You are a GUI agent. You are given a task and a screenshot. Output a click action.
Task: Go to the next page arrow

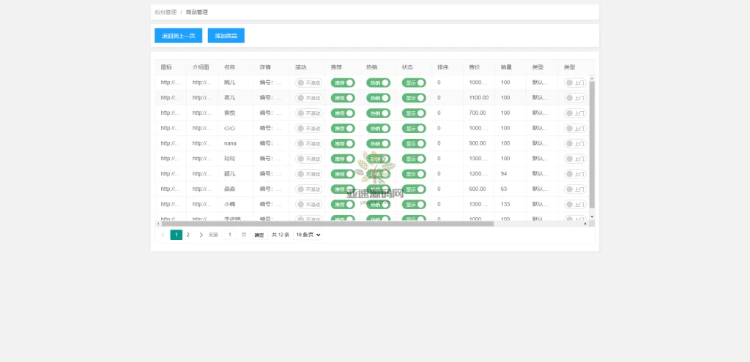point(201,235)
